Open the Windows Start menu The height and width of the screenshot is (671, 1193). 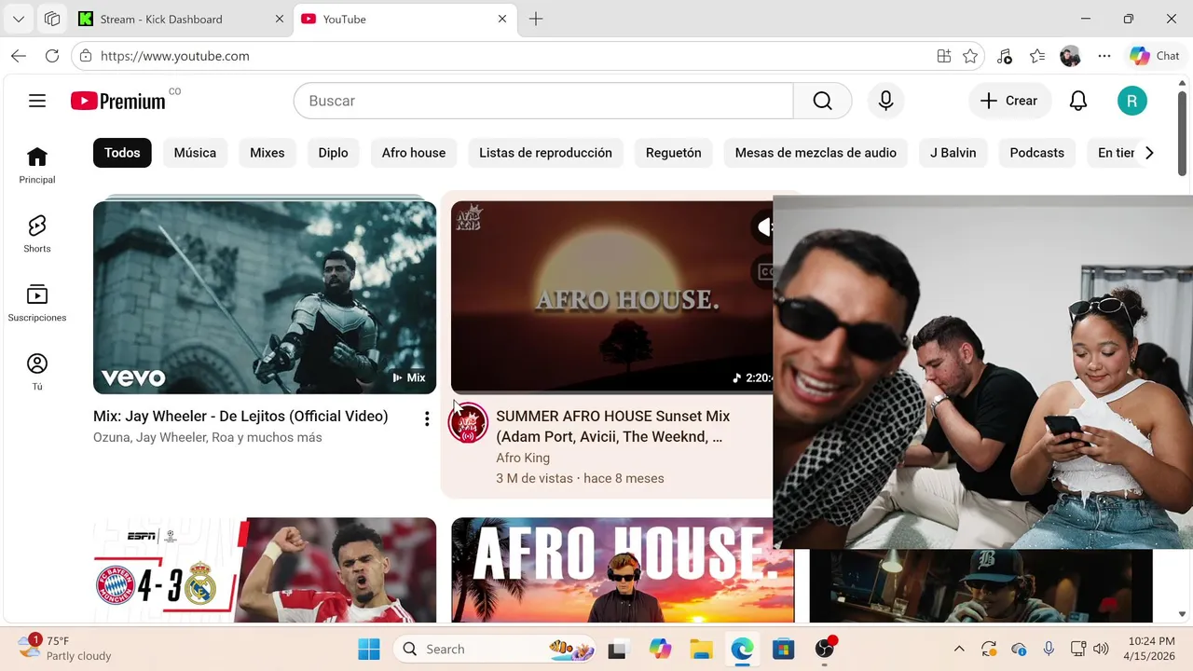click(x=369, y=650)
